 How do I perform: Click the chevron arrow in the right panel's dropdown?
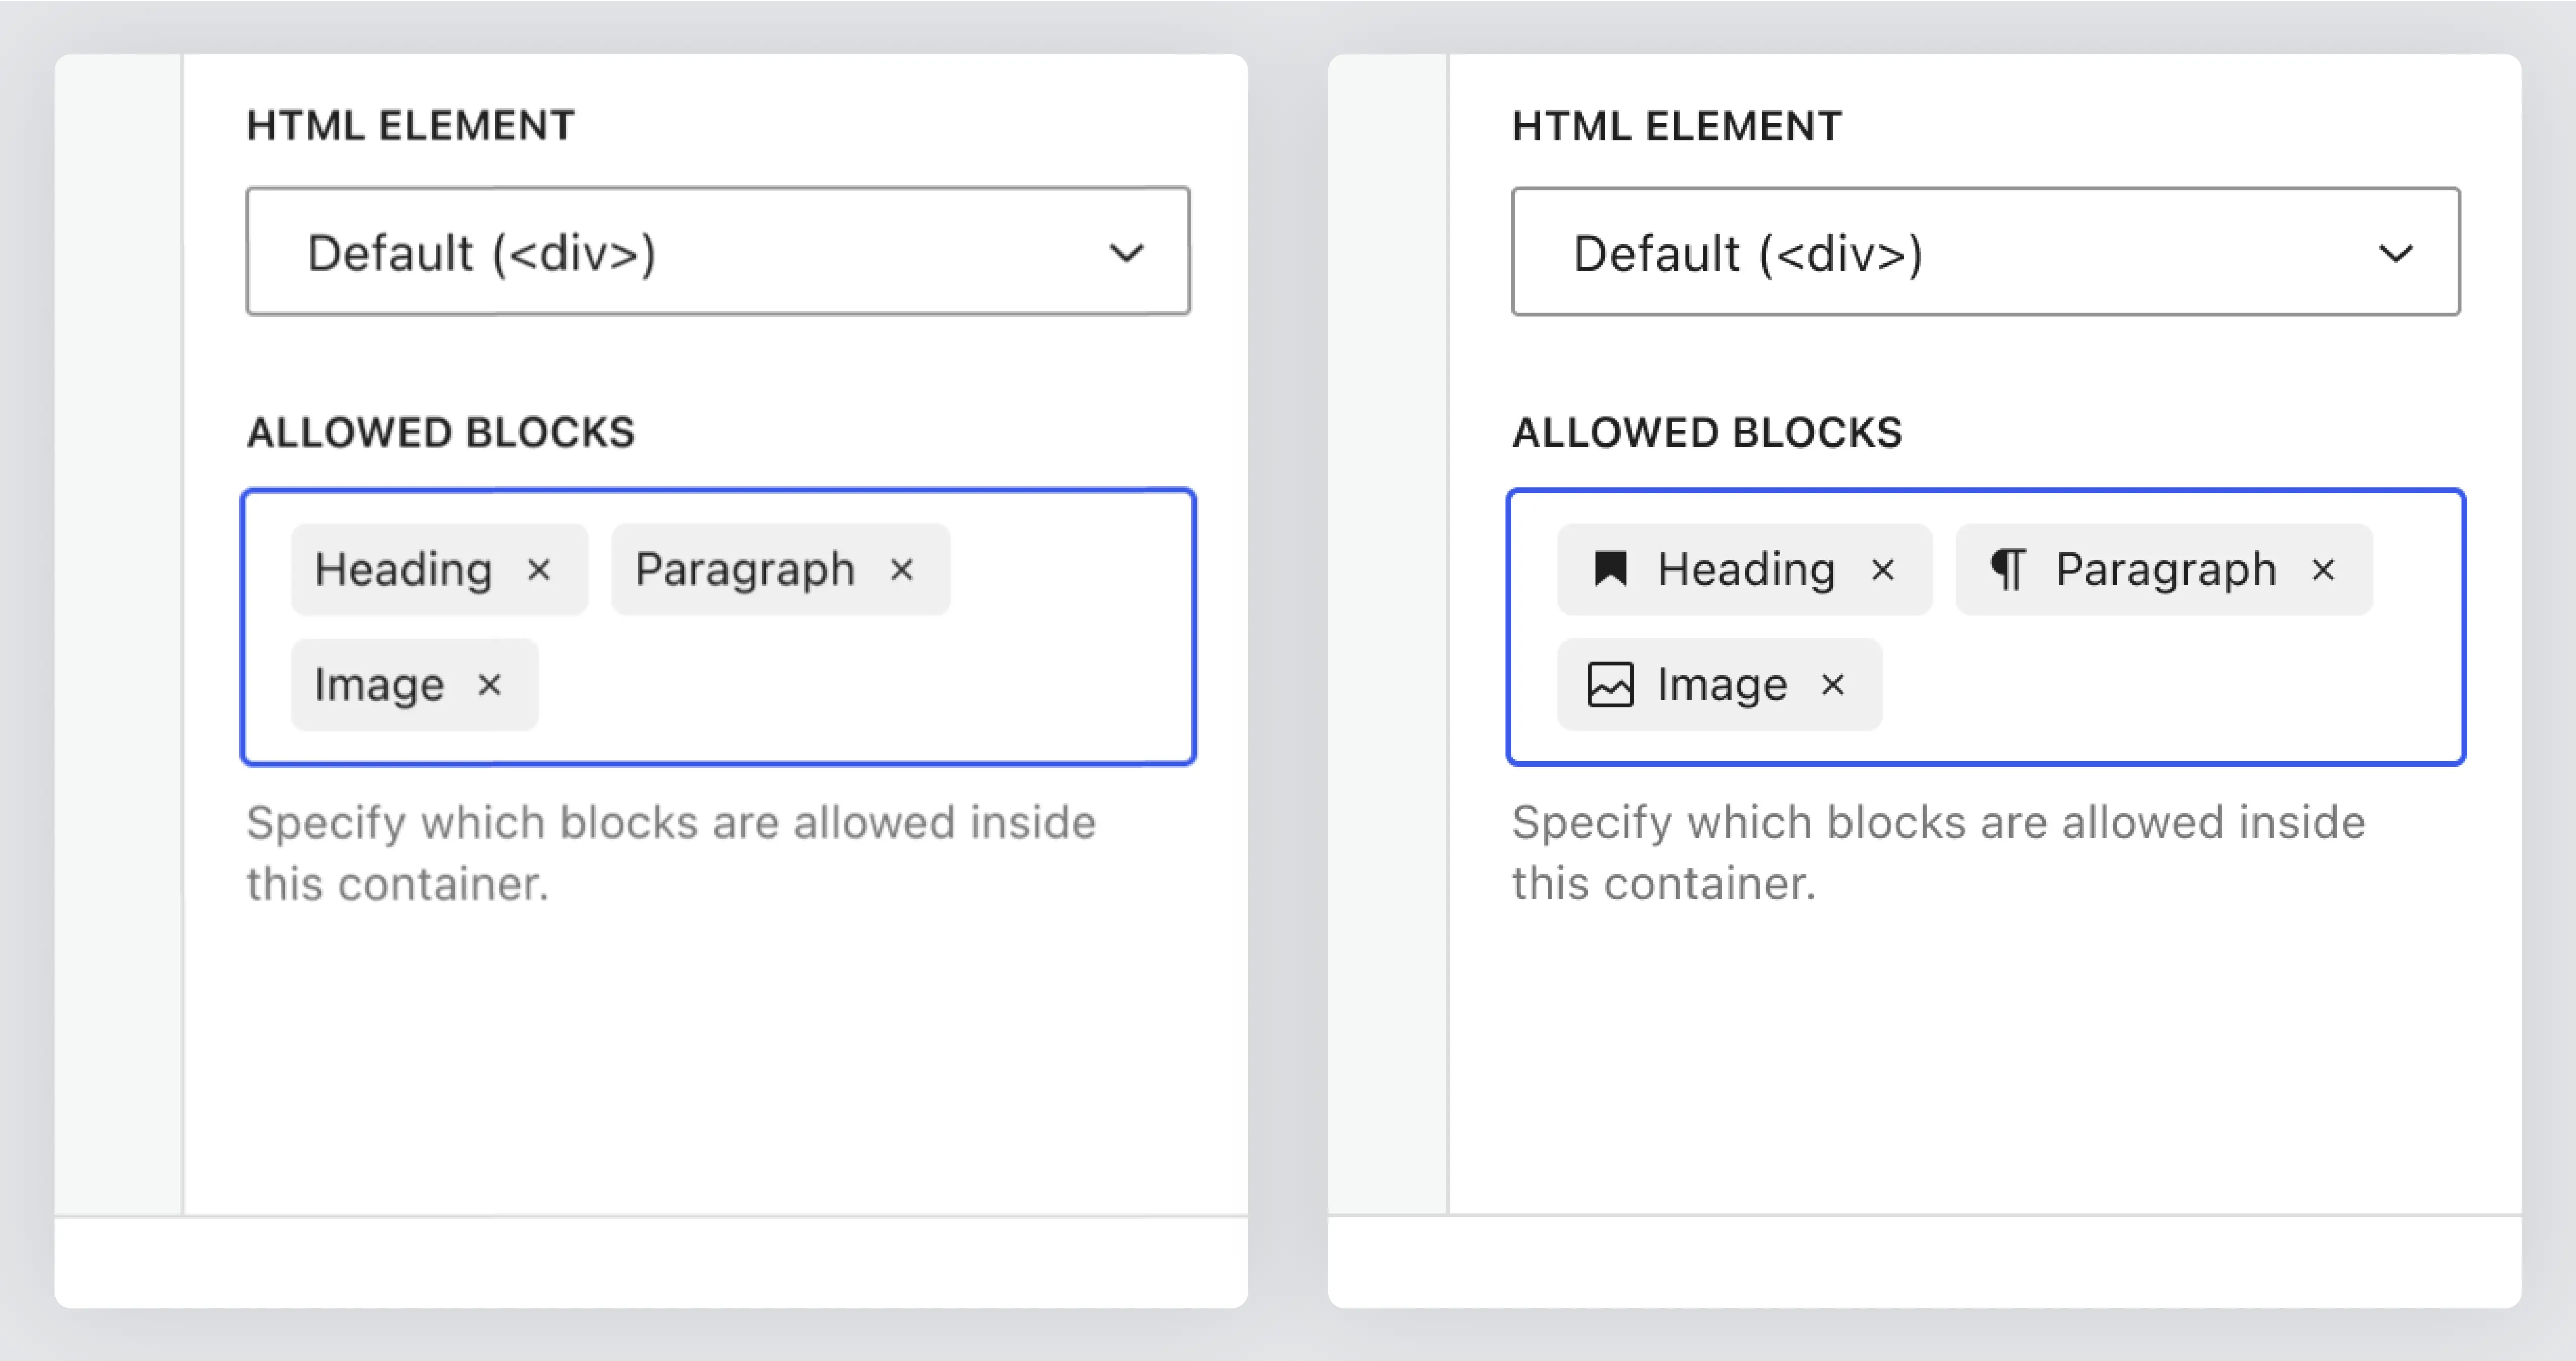2395,253
